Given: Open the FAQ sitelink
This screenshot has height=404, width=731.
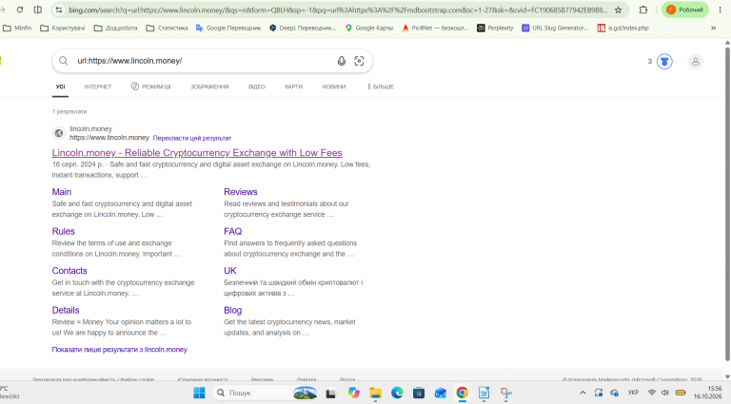Looking at the screenshot, I should tap(232, 231).
